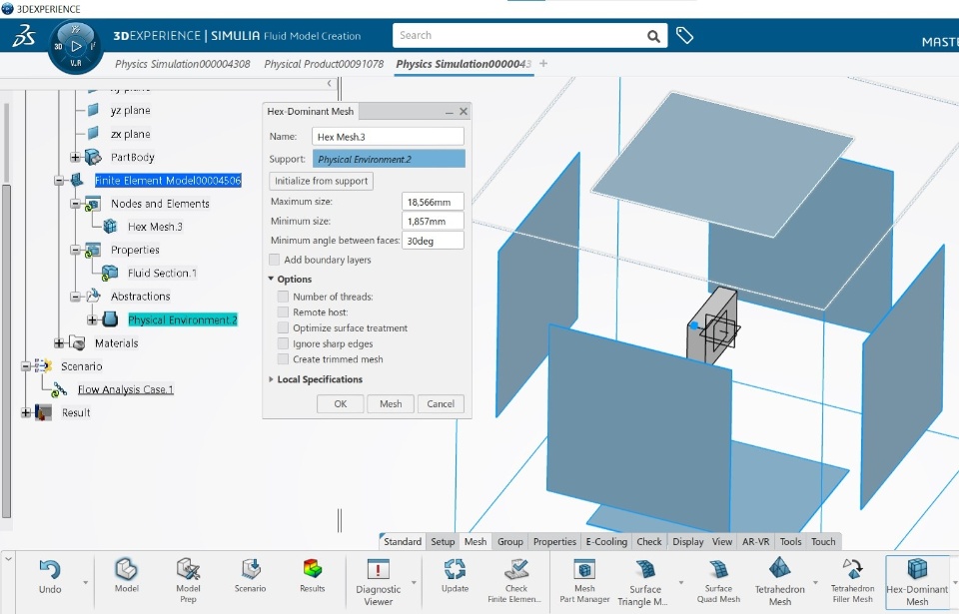The width and height of the screenshot is (959, 614).
Task: Collapse the Options section
Action: pyautogui.click(x=271, y=279)
